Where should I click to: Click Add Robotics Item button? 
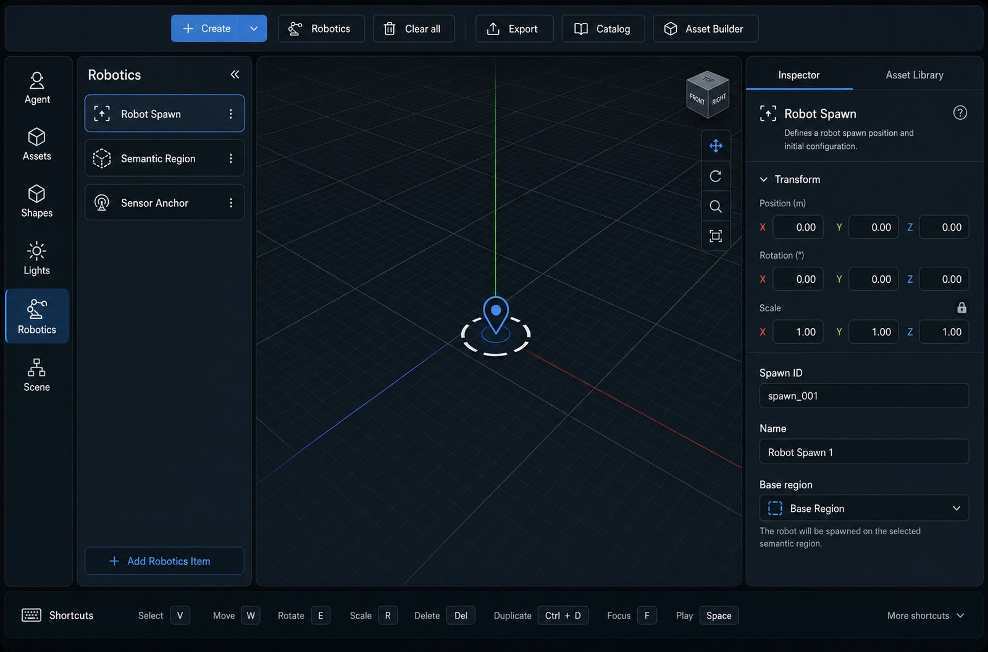coord(164,561)
